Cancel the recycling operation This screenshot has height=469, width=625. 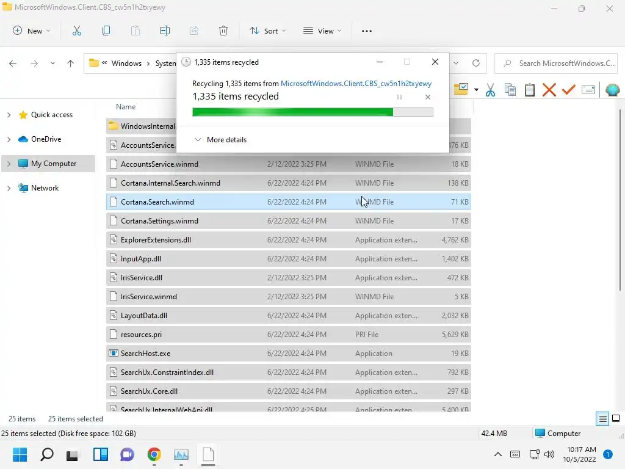428,97
